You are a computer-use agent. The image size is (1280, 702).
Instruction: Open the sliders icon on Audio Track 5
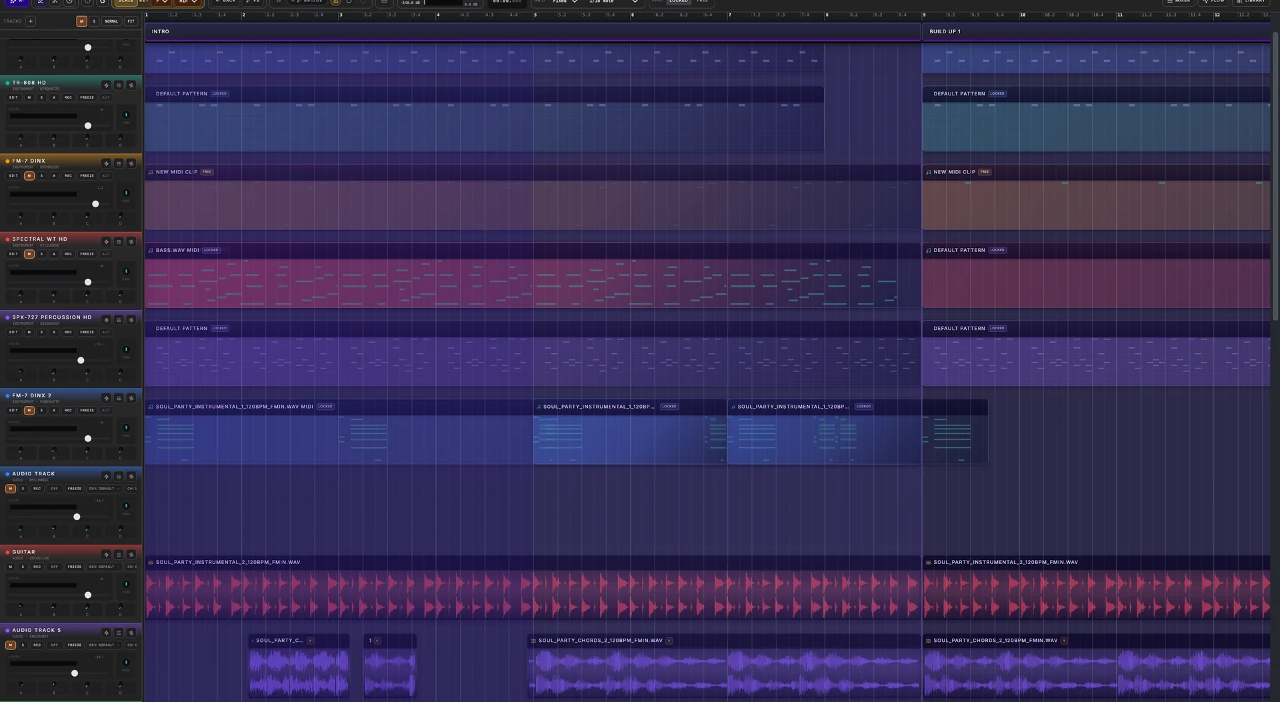click(119, 633)
